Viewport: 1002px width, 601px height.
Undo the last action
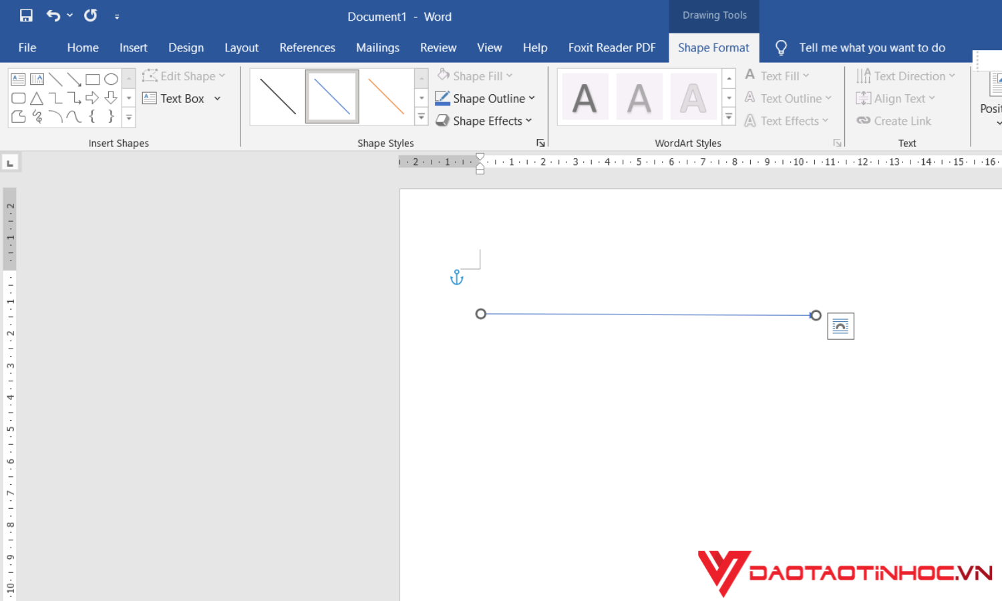pyautogui.click(x=53, y=15)
